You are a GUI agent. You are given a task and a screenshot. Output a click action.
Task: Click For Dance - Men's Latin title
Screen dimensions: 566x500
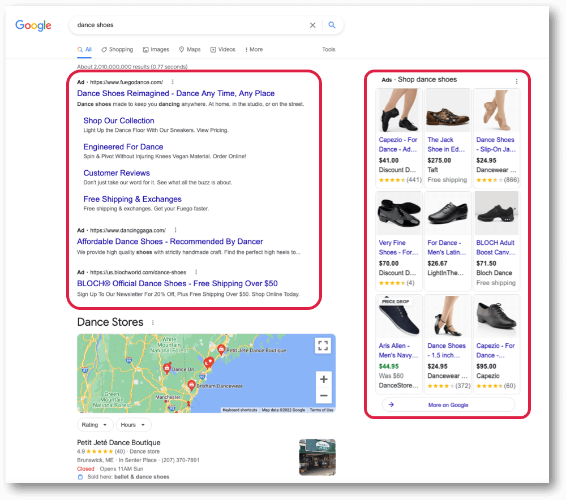coord(447,248)
